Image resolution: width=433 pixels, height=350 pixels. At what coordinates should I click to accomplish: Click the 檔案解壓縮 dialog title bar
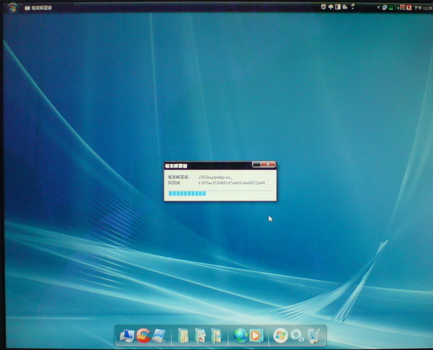click(x=208, y=166)
